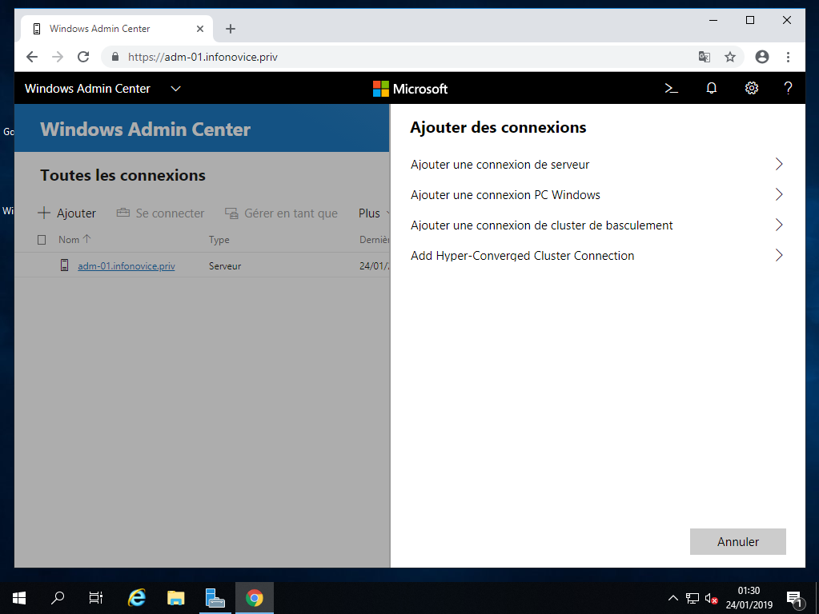Open taskbar search

pyautogui.click(x=58, y=598)
